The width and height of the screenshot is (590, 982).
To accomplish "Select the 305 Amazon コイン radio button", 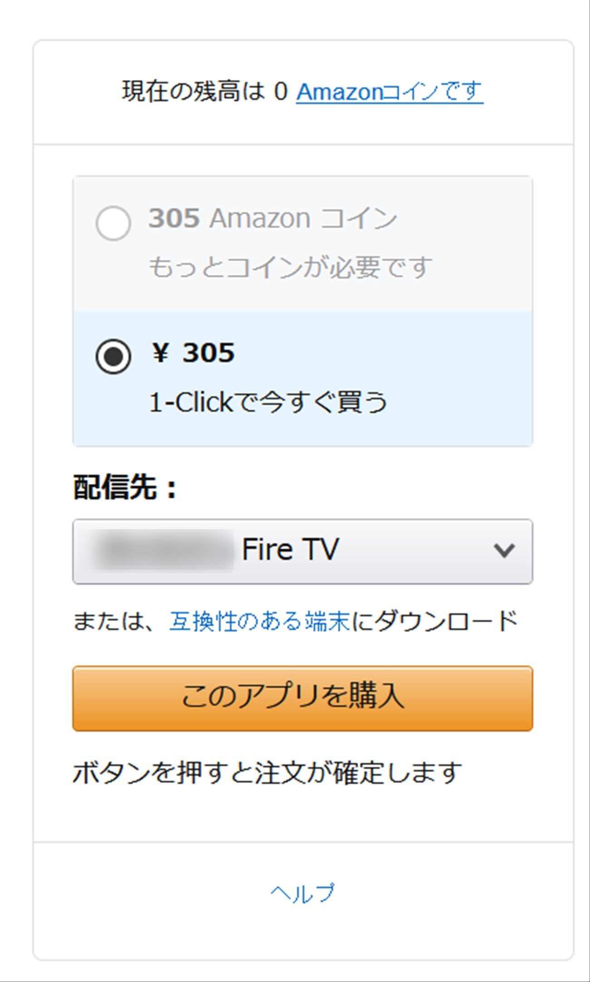I will [113, 223].
